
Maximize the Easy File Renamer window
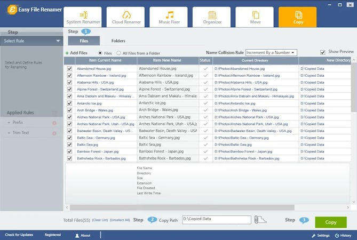point(340,5)
